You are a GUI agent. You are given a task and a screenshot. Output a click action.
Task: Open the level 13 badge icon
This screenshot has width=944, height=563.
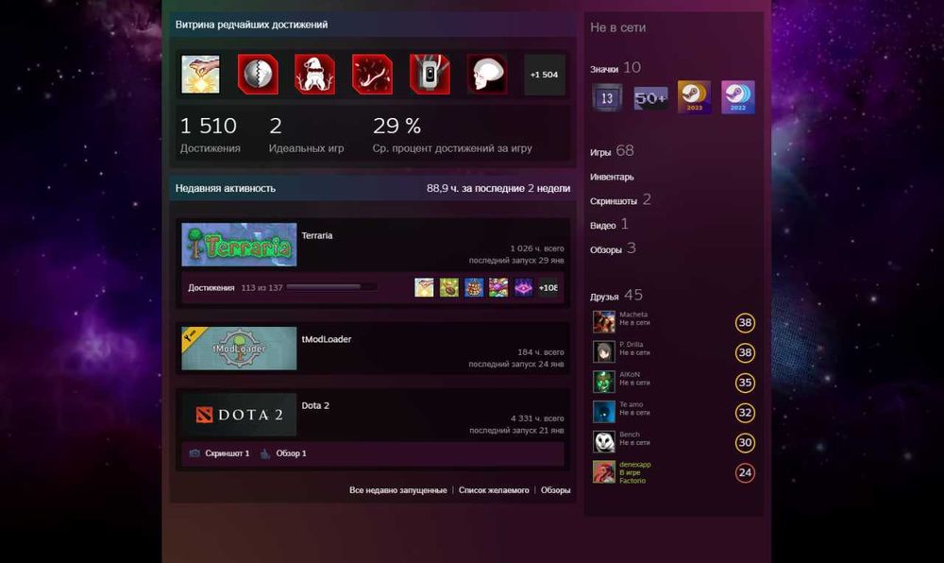click(607, 97)
